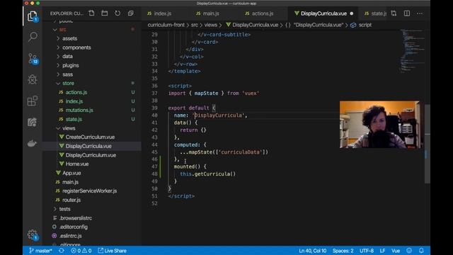Expand the components folder
453x255 pixels.
point(76,47)
